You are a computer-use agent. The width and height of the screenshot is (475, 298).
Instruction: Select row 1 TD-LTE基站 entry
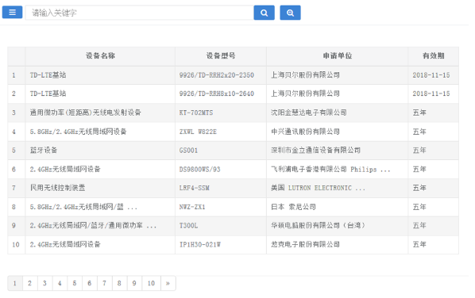(x=233, y=75)
